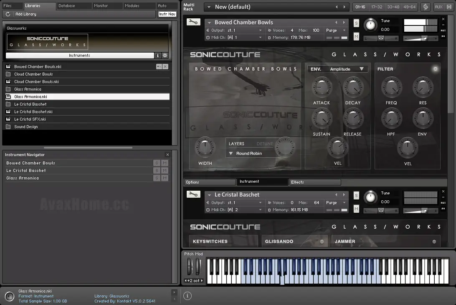The width and height of the screenshot is (456, 305).
Task: Open Output dropdown for Bowed Chamber Bowls
Action: click(260, 30)
